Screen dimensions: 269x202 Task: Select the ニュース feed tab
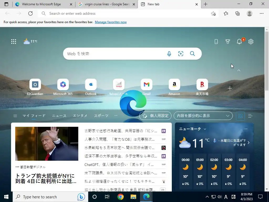[x=59, y=116]
